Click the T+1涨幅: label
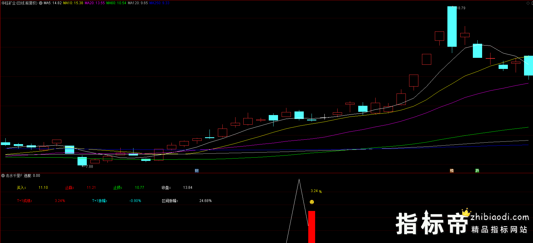 pyautogui.click(x=100, y=201)
